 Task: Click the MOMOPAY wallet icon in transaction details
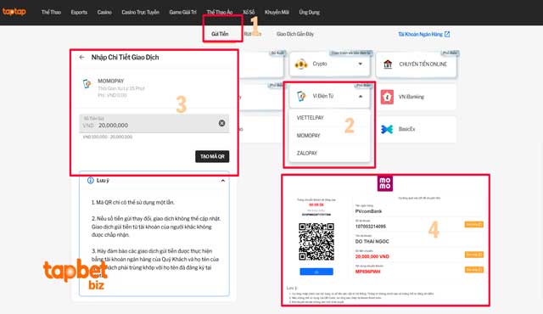tap(87, 84)
